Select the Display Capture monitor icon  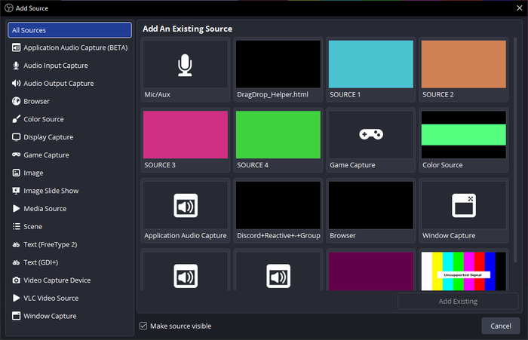click(16, 137)
